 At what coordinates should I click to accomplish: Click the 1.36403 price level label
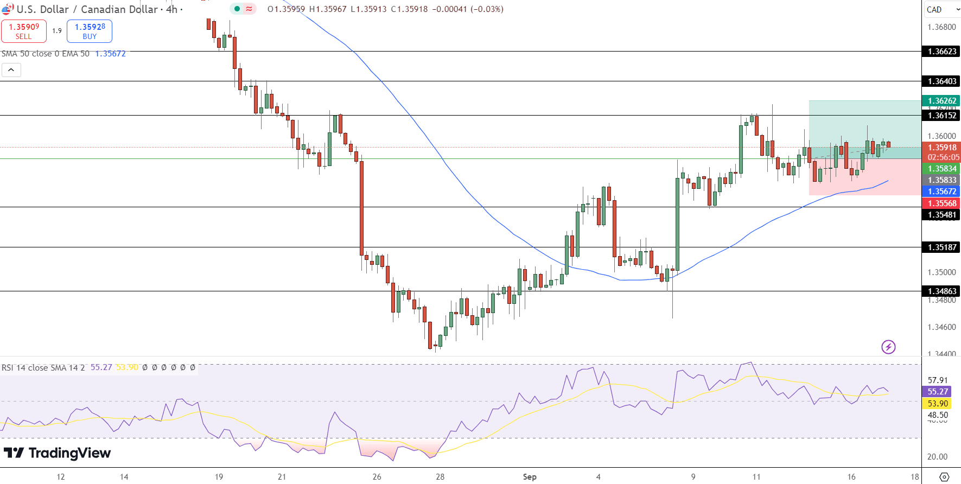[x=941, y=81]
